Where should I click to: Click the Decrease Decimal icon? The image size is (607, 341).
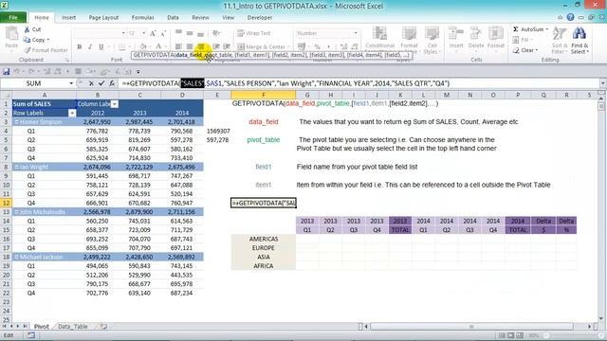[x=354, y=46]
